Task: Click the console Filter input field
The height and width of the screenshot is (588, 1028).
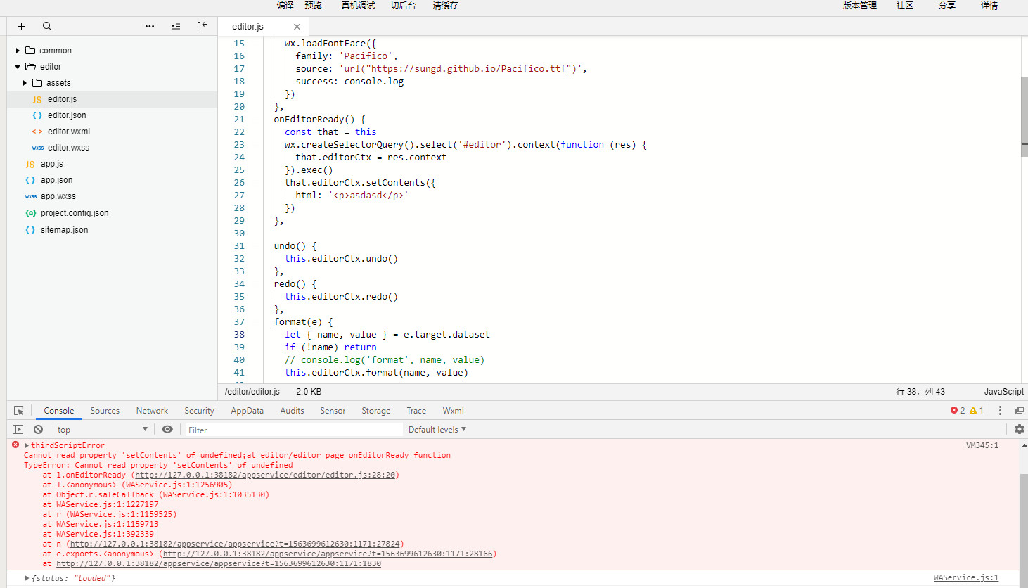Action: [x=292, y=430]
